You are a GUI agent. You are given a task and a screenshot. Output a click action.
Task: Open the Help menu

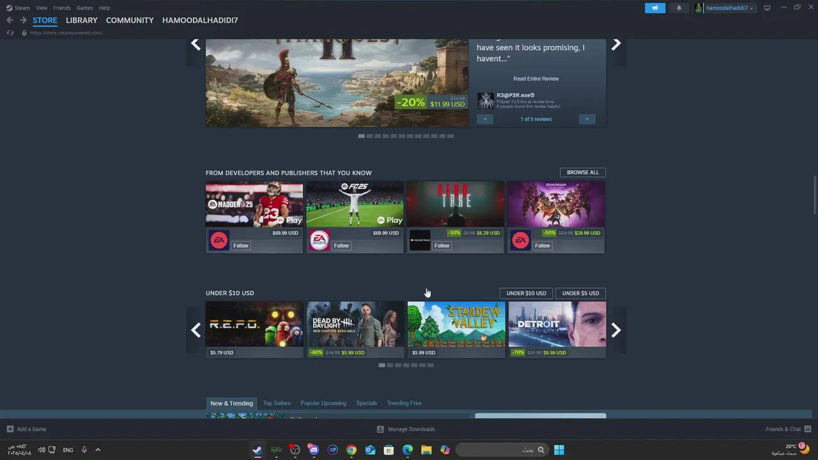(x=104, y=8)
